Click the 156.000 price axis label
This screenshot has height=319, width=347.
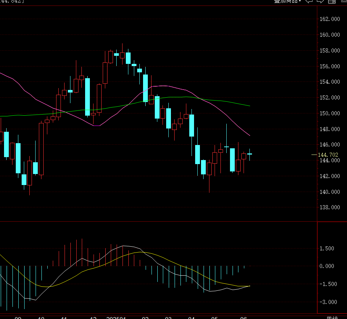[x=330, y=66]
